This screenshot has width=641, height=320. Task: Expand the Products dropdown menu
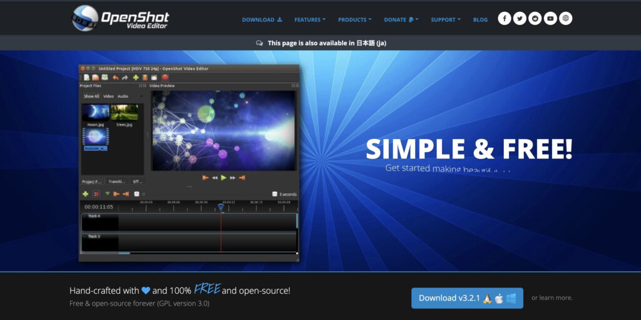[x=355, y=19]
